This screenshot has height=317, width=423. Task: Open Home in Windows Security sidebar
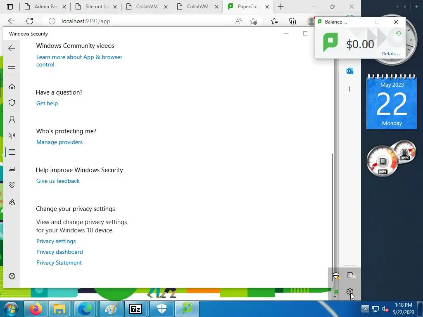pos(12,87)
